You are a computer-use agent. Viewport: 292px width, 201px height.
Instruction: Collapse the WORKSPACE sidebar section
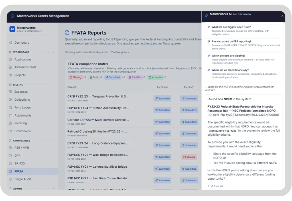[x=53, y=52]
